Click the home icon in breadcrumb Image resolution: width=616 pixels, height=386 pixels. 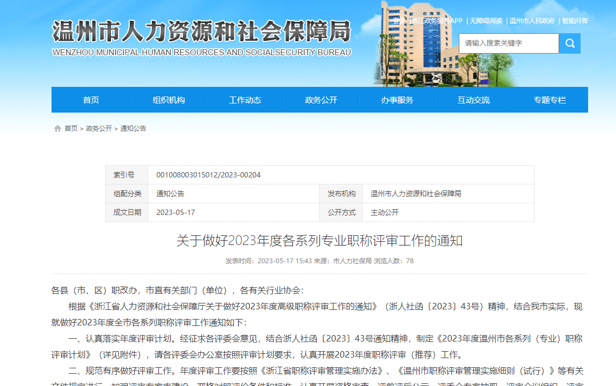tap(57, 129)
